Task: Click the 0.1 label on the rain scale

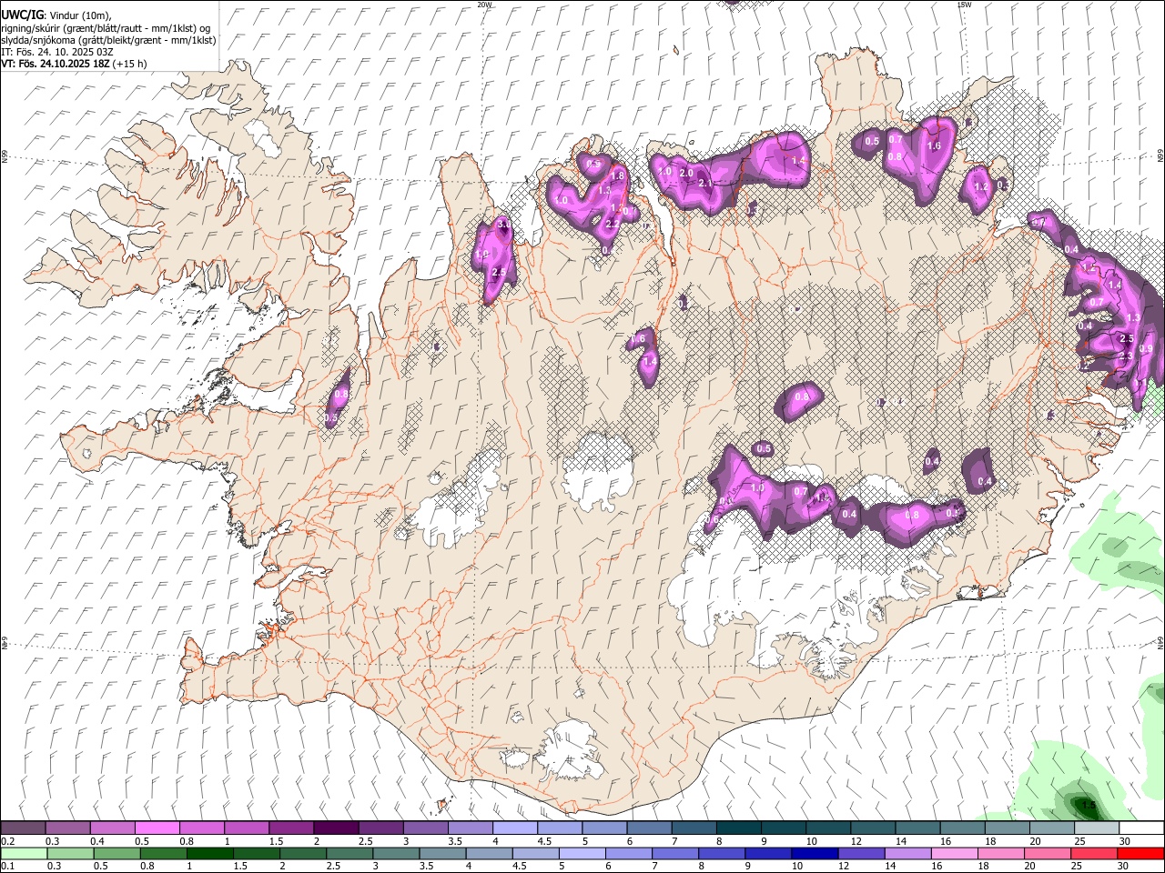Action: pyautogui.click(x=7, y=866)
